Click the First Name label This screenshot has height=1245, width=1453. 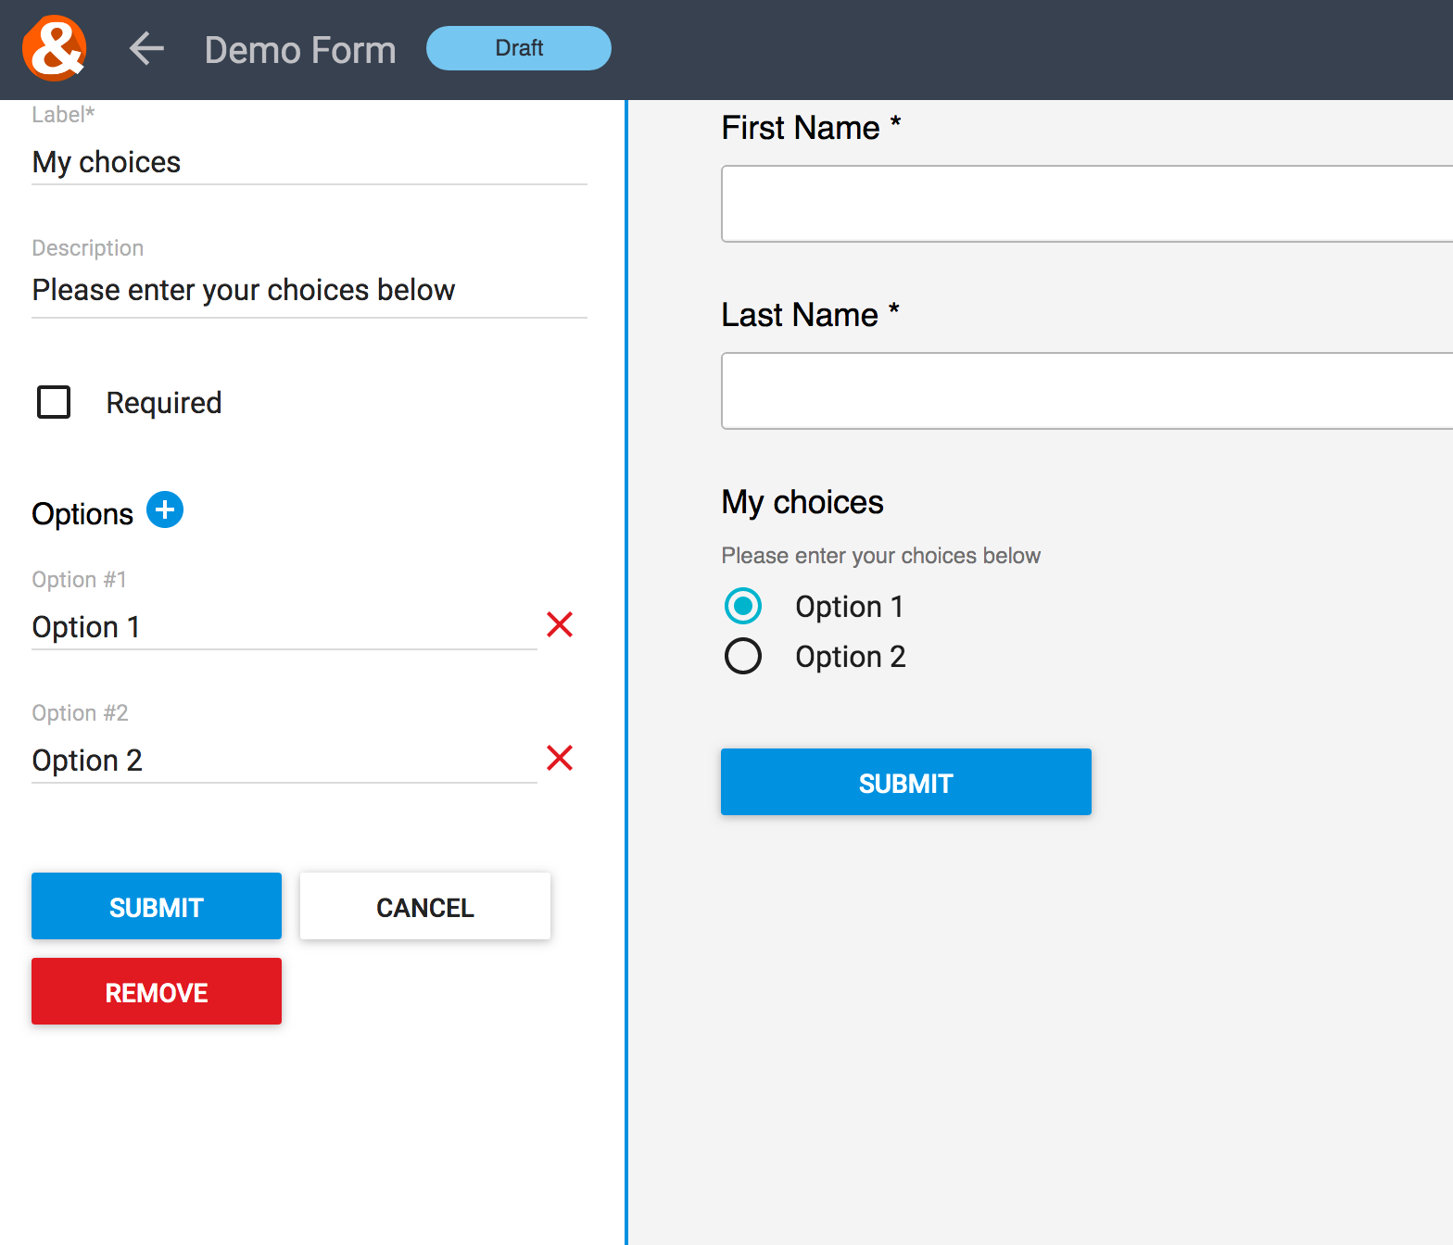[811, 128]
